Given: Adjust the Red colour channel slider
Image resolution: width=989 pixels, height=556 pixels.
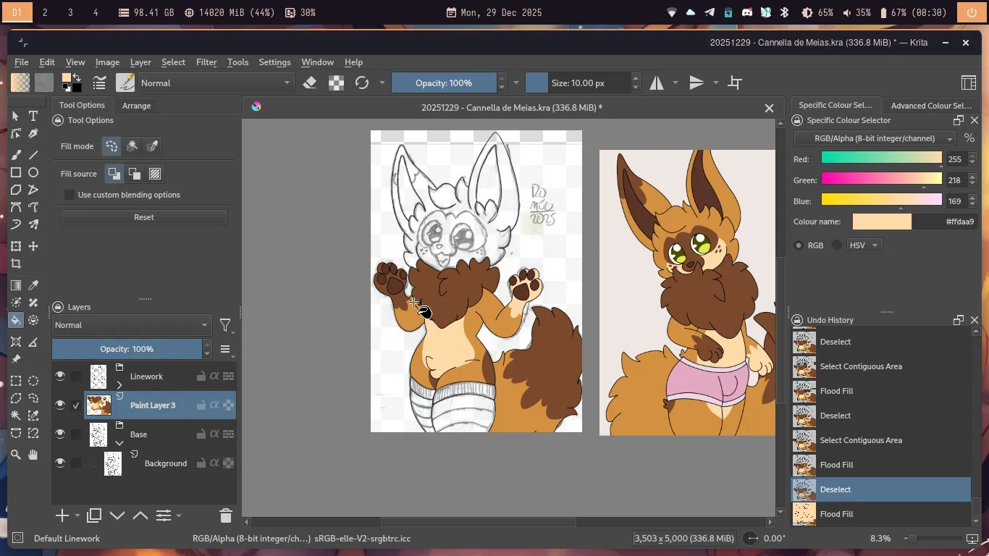Looking at the screenshot, I should pos(881,159).
